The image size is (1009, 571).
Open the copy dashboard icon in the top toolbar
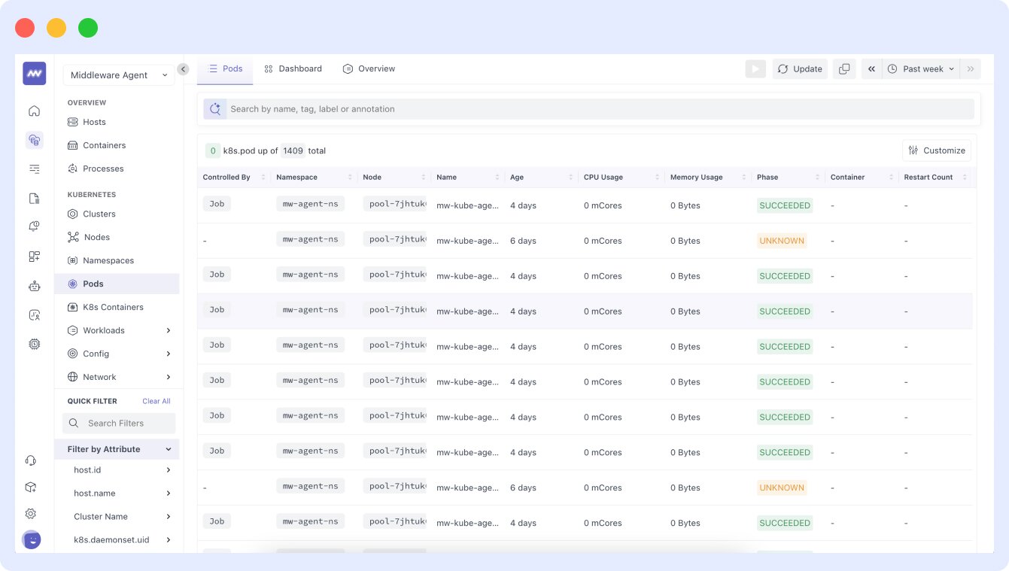[x=843, y=68]
